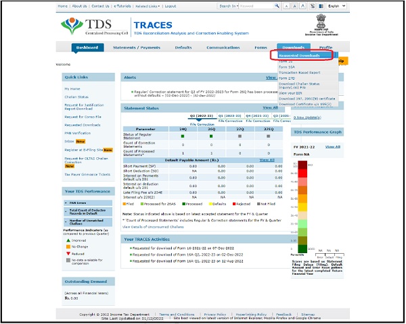
Task: Open Challan Status quick link
Action: tap(76, 97)
